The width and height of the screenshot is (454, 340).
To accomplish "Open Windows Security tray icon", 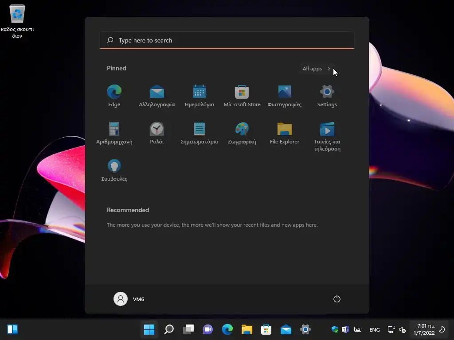I will coord(335,329).
